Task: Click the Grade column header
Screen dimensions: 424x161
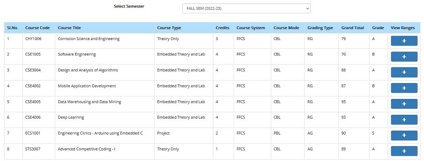Action: click(378, 28)
